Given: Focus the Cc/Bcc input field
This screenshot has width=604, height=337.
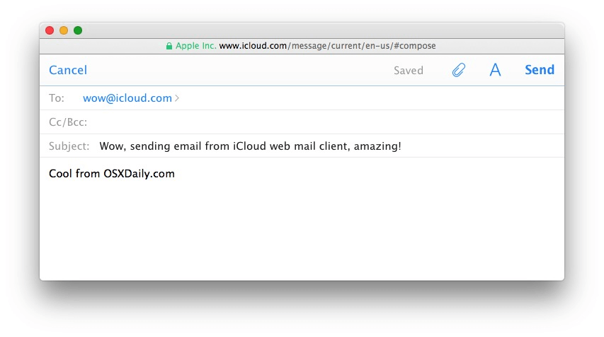Looking at the screenshot, I should [319, 122].
